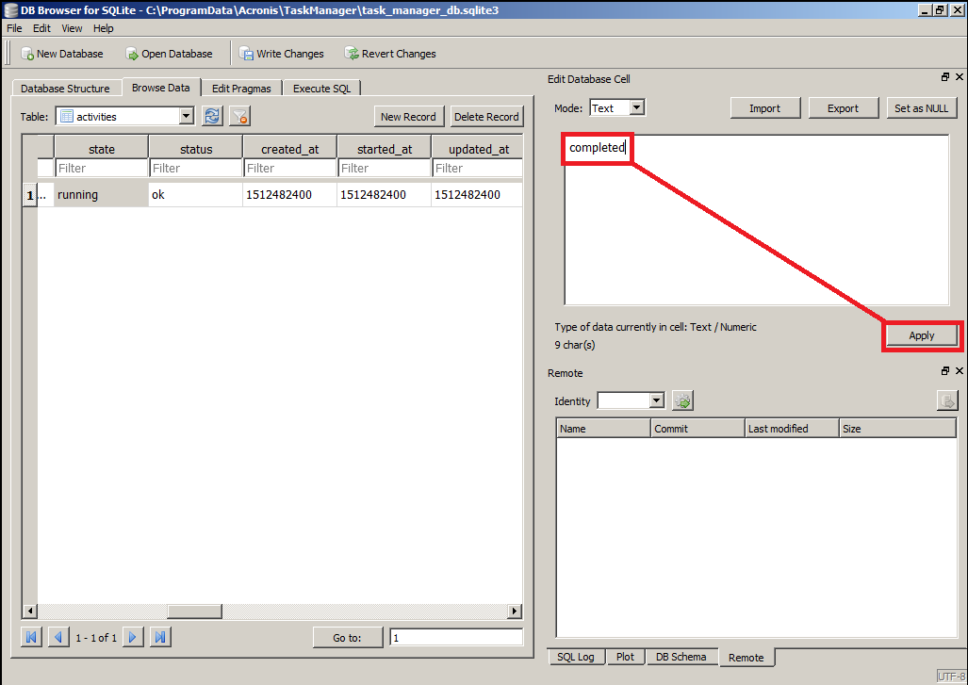The width and height of the screenshot is (968, 685).
Task: Open the Table dropdown showing activities
Action: (125, 116)
